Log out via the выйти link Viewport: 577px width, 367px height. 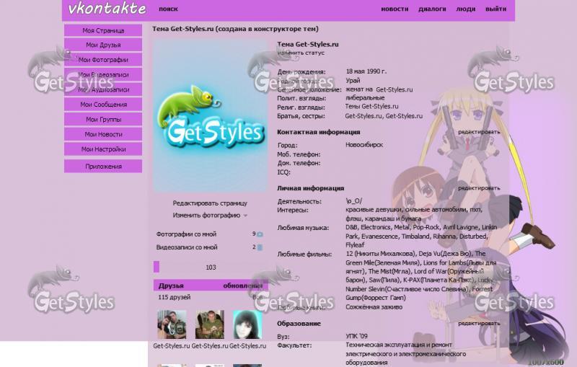[495, 9]
